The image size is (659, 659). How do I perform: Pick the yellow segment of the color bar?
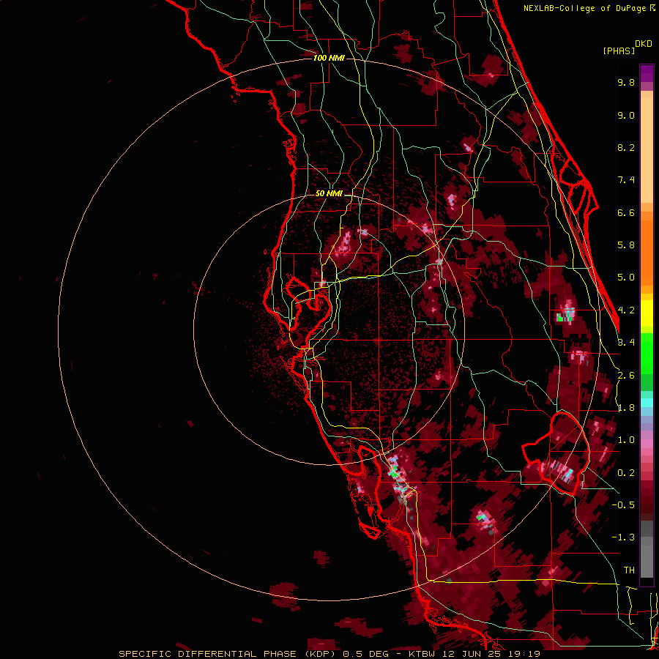tap(647, 313)
